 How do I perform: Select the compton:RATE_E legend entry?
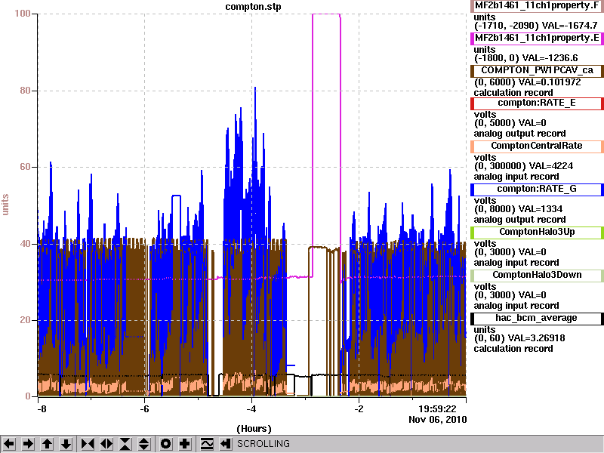coord(537,103)
